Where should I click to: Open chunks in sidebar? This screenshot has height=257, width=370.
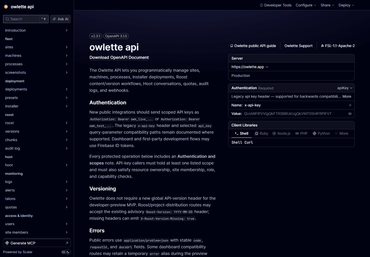[x=37, y=140]
